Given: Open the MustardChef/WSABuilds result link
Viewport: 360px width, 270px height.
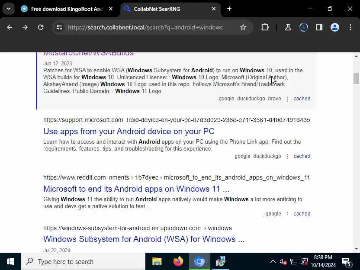Looking at the screenshot, I should 88,54.
